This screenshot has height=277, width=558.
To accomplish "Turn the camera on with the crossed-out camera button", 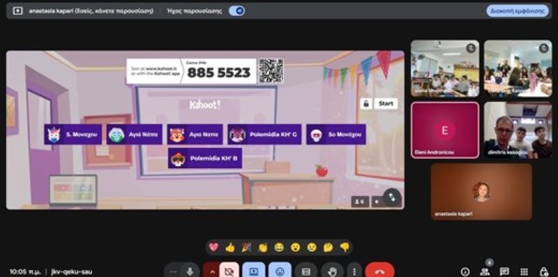I will tap(229, 271).
